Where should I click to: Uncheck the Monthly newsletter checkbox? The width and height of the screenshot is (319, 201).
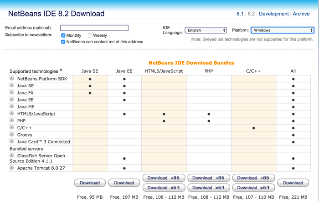63,35
